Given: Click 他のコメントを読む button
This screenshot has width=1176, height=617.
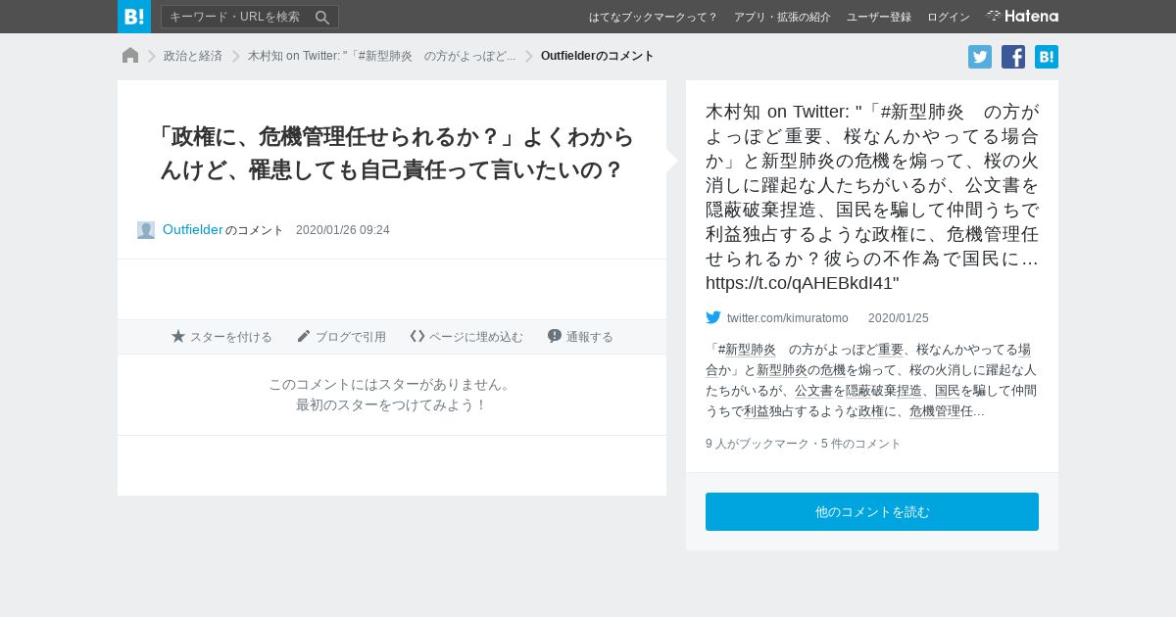Looking at the screenshot, I should click(x=872, y=512).
